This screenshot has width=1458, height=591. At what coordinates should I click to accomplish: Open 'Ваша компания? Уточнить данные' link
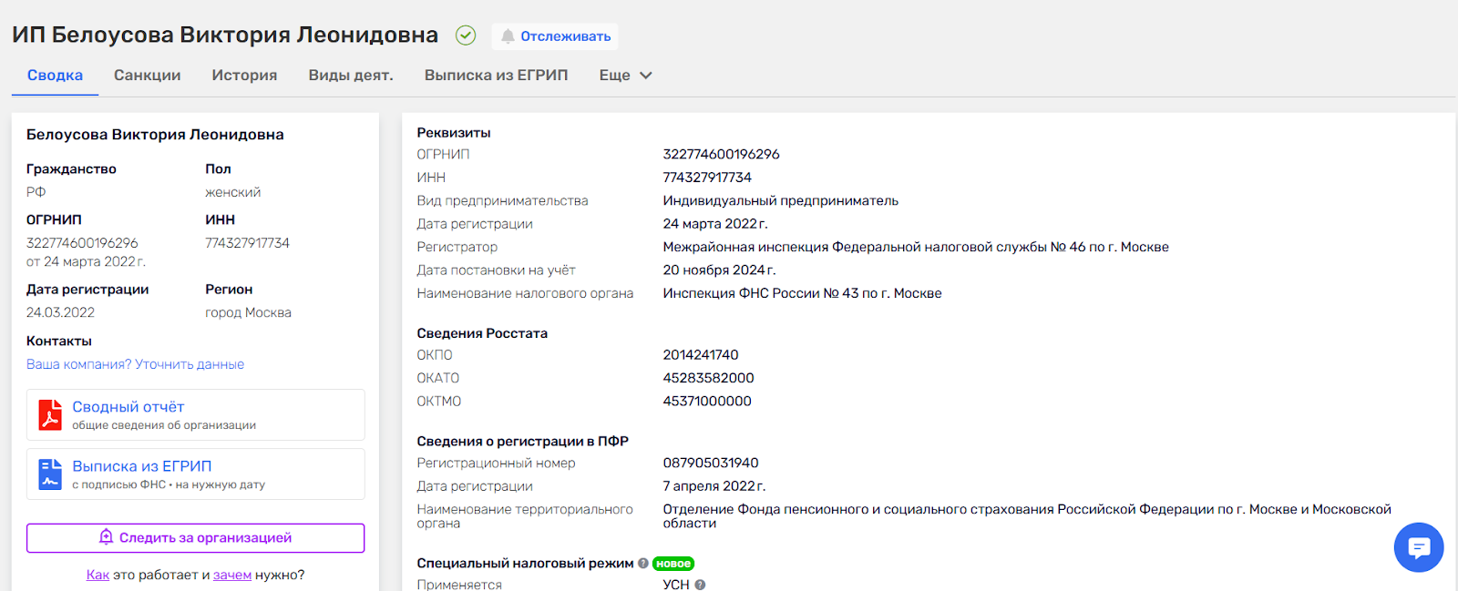click(x=135, y=364)
